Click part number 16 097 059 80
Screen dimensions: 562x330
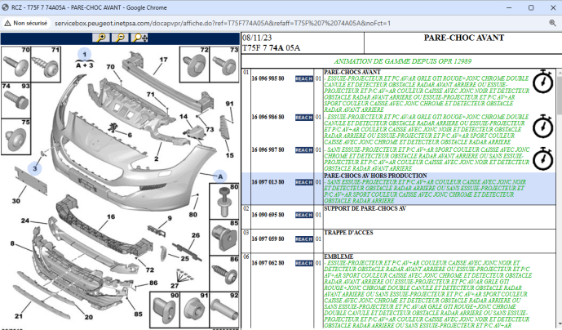pos(268,239)
